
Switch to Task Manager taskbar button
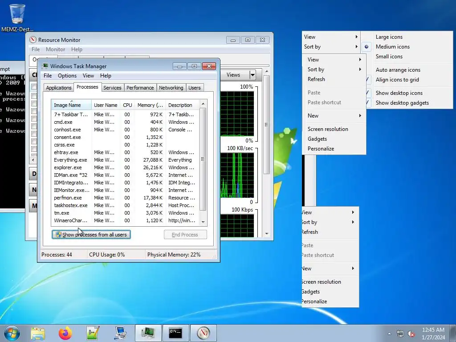[x=148, y=333]
